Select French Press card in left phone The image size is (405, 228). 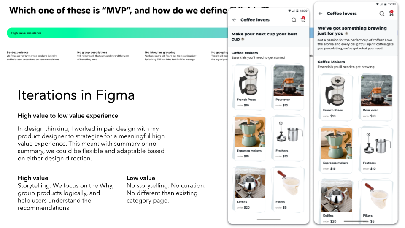249,87
